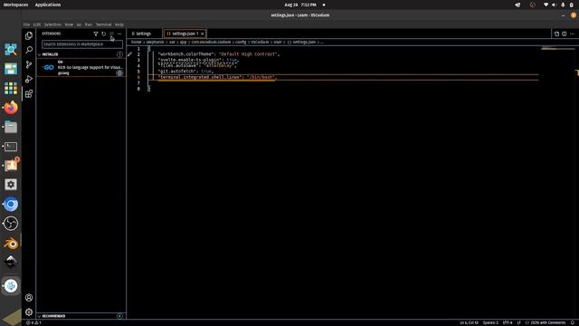Launch Firefox from the dock
This screenshot has width=579, height=326.
[x=11, y=108]
